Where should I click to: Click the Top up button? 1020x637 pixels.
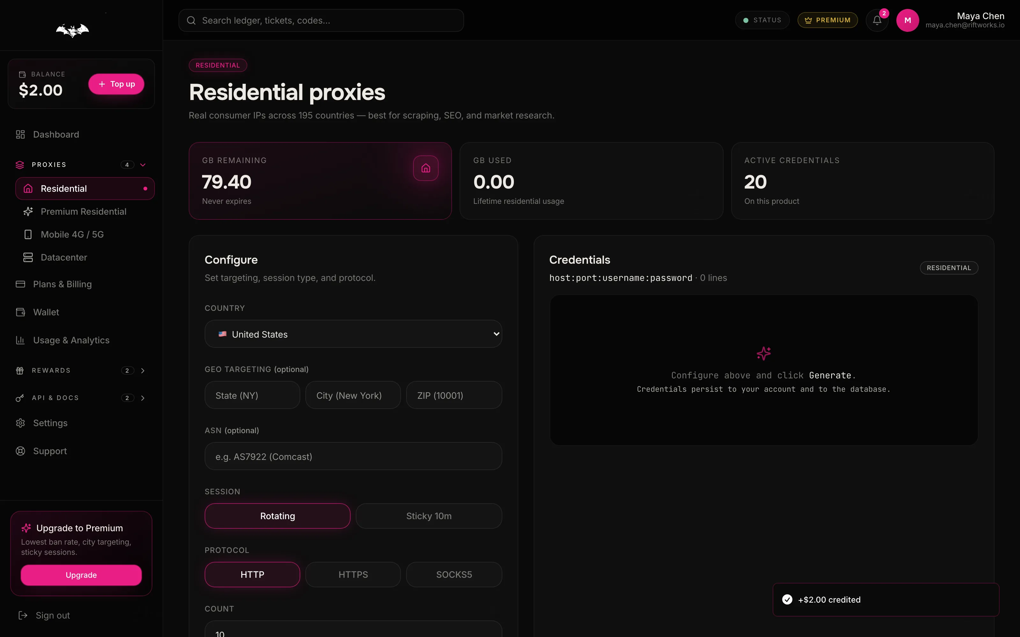(x=116, y=84)
